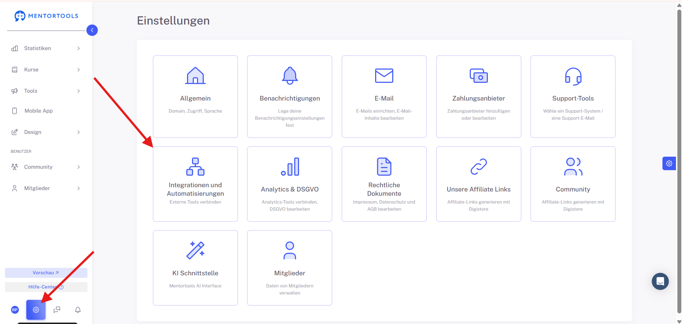682x324 pixels.
Task: Click the Community users icon card
Action: [573, 167]
